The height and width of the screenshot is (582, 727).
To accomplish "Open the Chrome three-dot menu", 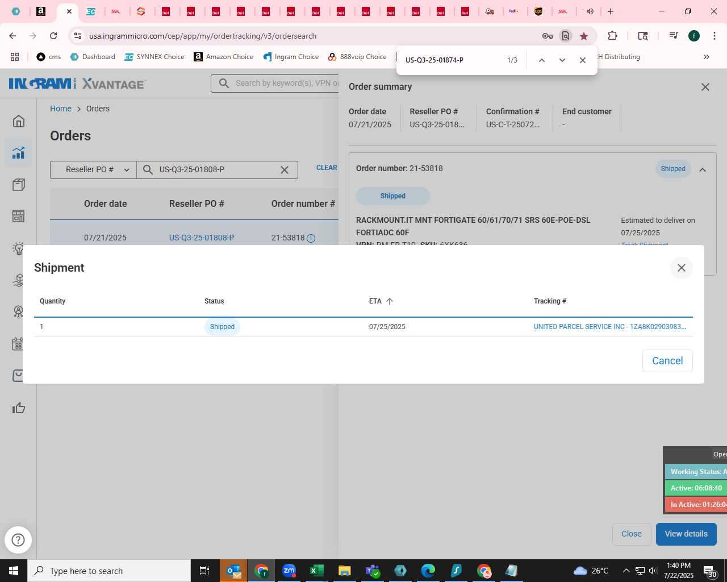I will tap(714, 36).
